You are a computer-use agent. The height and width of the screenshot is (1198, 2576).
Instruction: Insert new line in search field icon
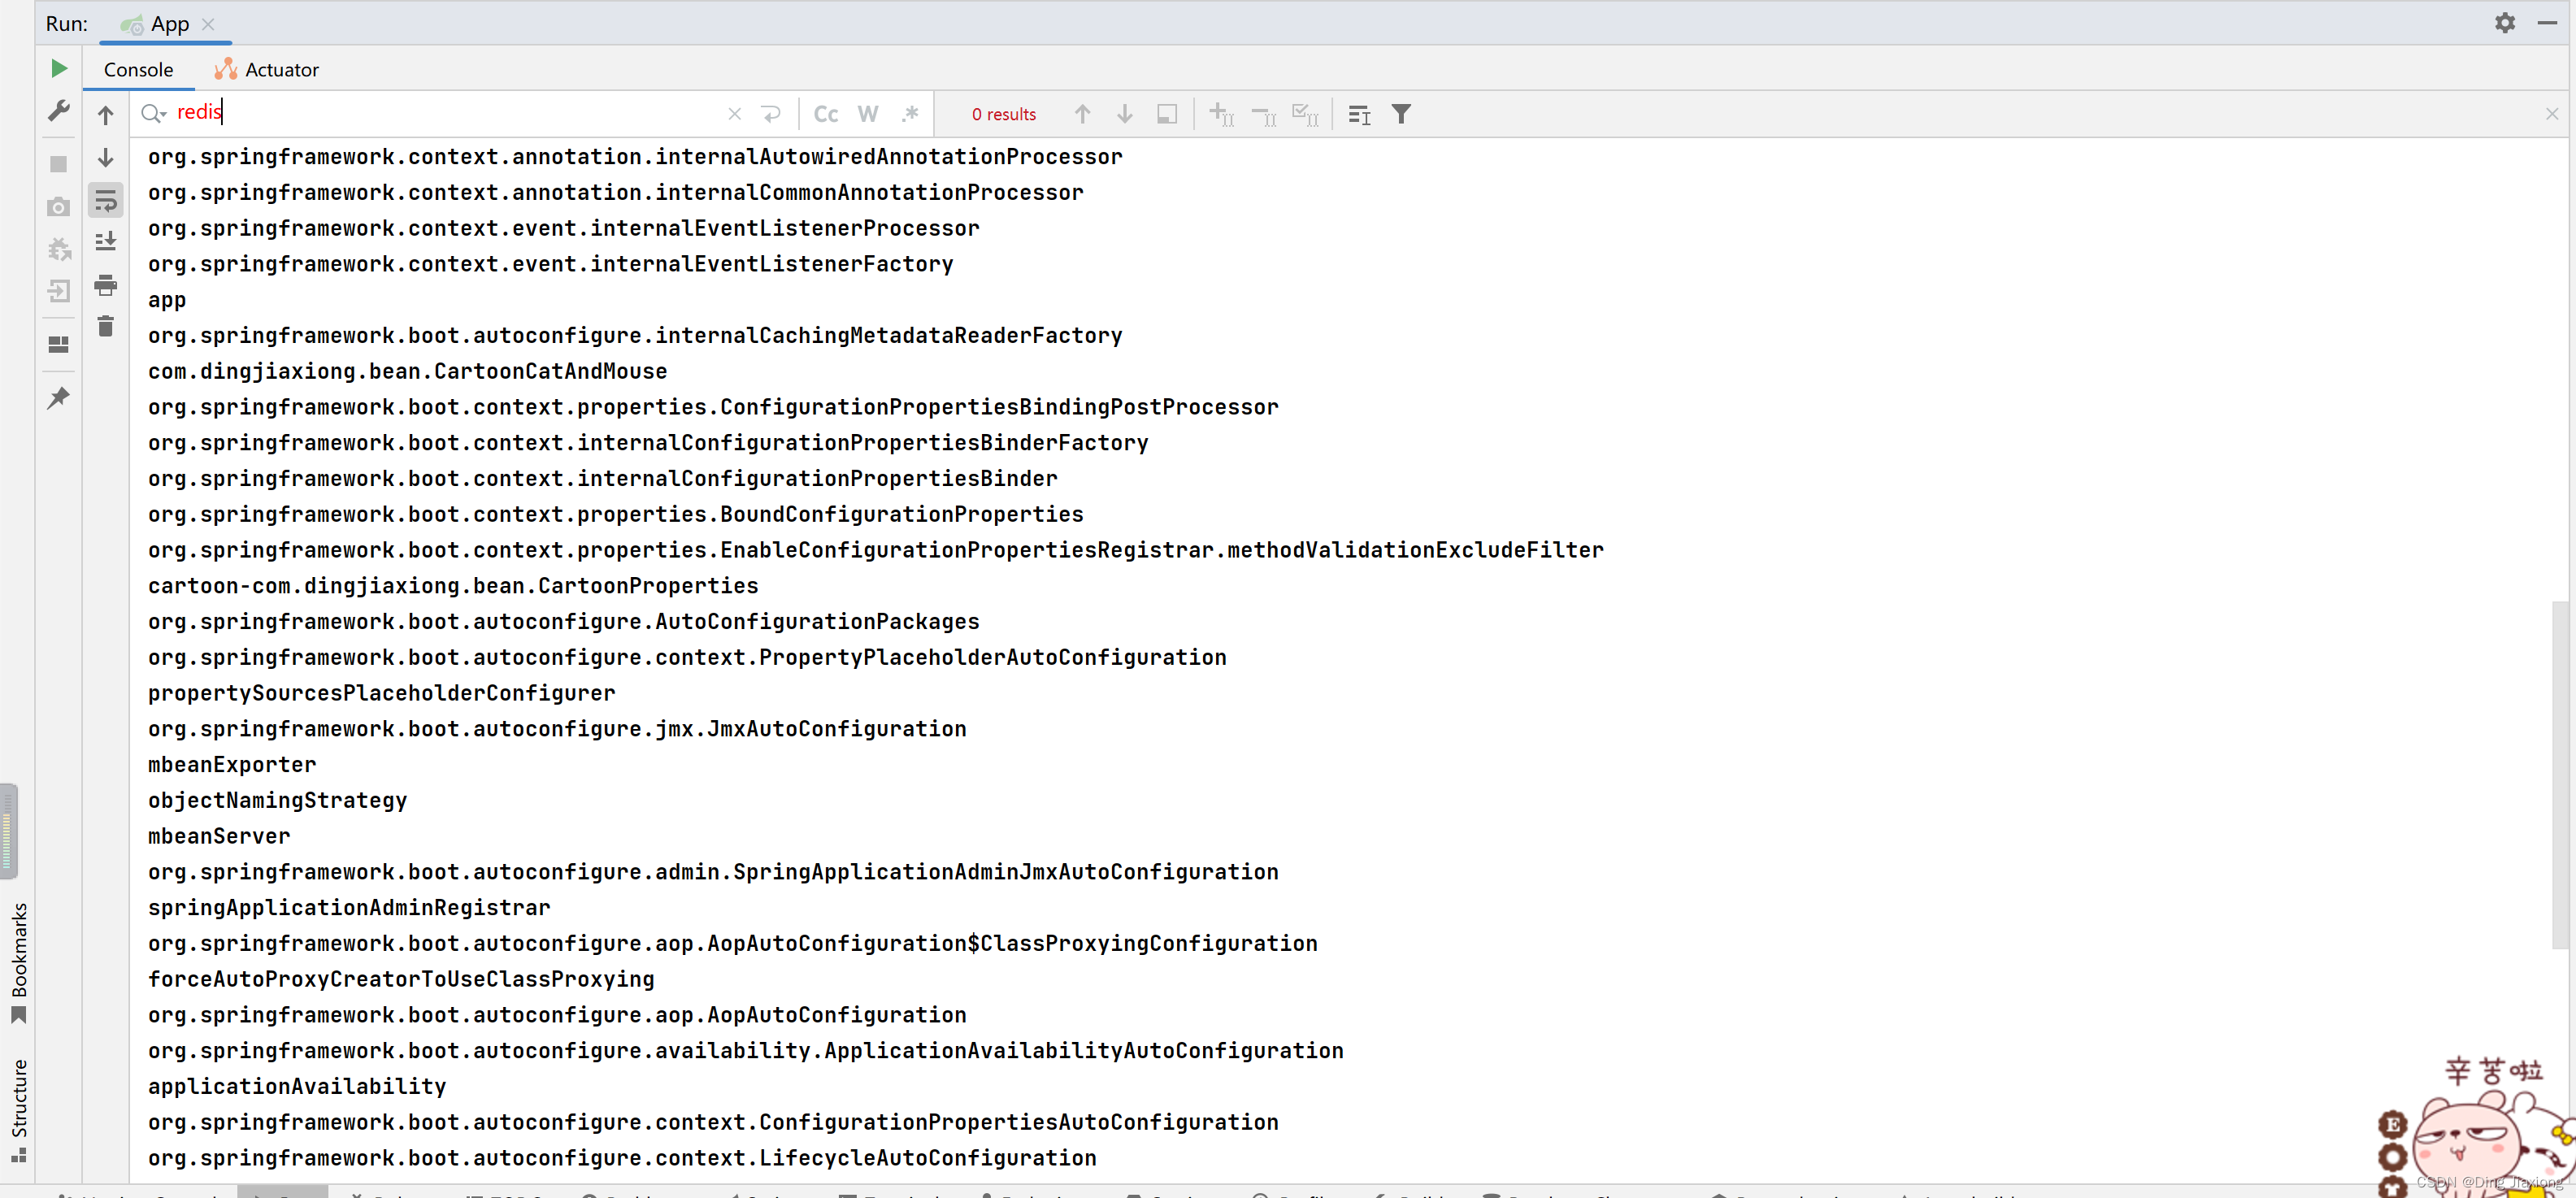[x=771, y=114]
